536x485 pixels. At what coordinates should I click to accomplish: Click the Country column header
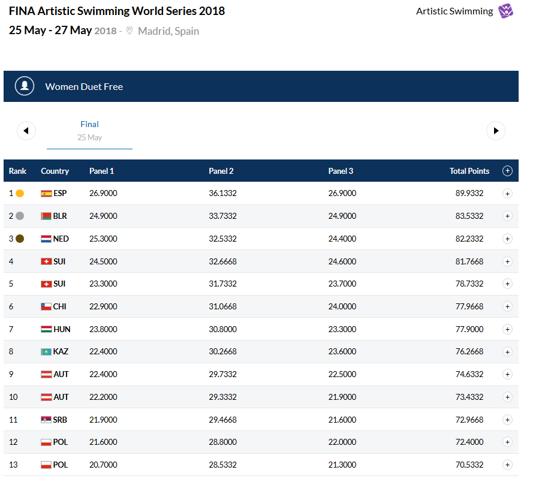point(55,171)
